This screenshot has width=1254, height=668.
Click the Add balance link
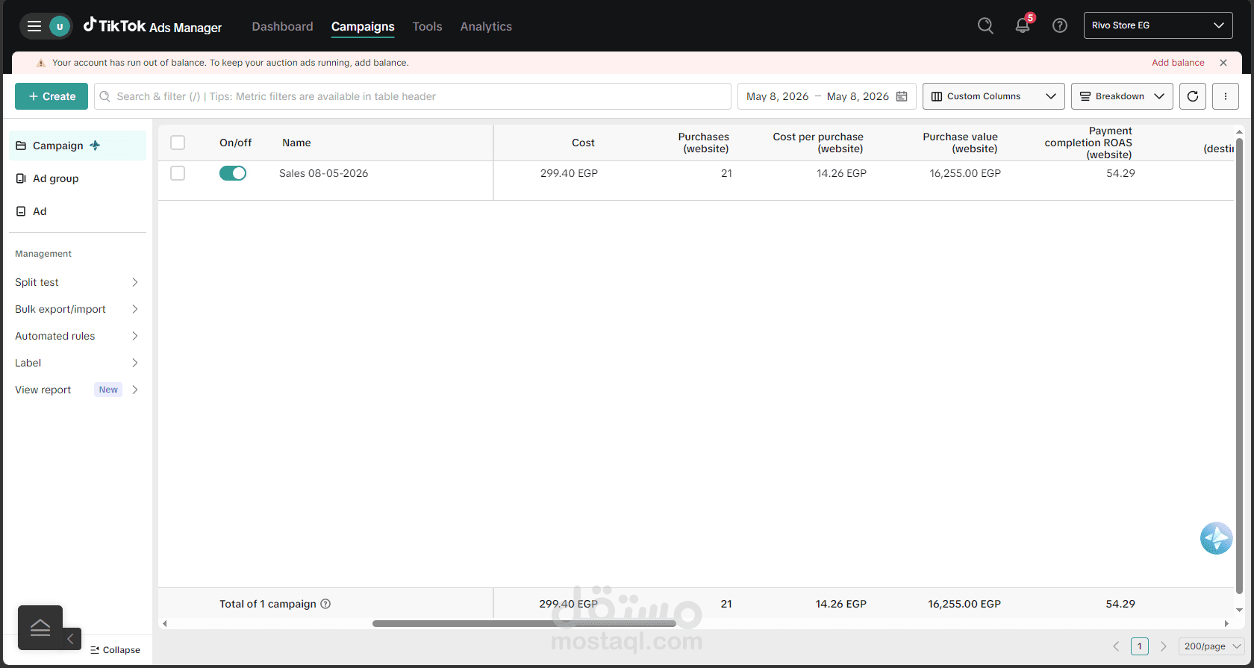pyautogui.click(x=1178, y=63)
